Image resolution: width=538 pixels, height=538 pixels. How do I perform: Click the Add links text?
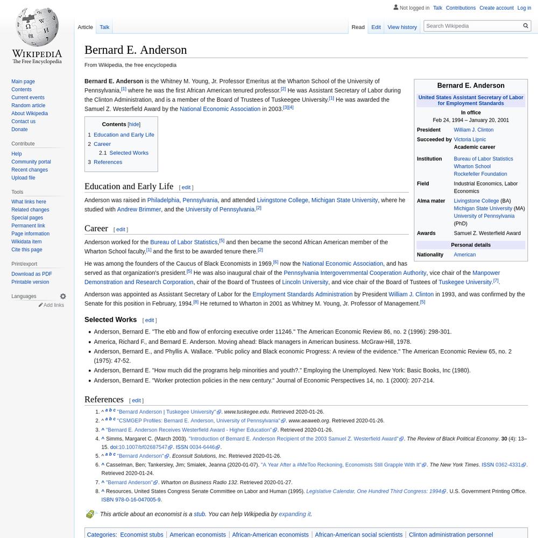tap(53, 305)
